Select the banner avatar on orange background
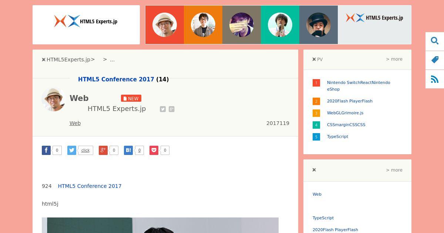444x233 pixels. point(203,25)
